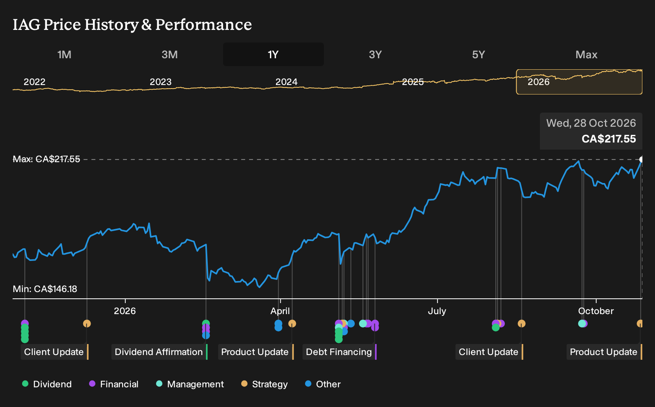Image resolution: width=655 pixels, height=407 pixels.
Task: Click the October axis label
Action: click(x=596, y=311)
